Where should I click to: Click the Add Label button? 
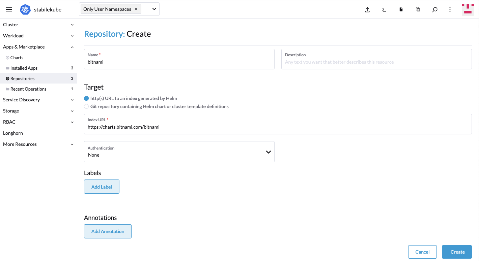coord(102,187)
